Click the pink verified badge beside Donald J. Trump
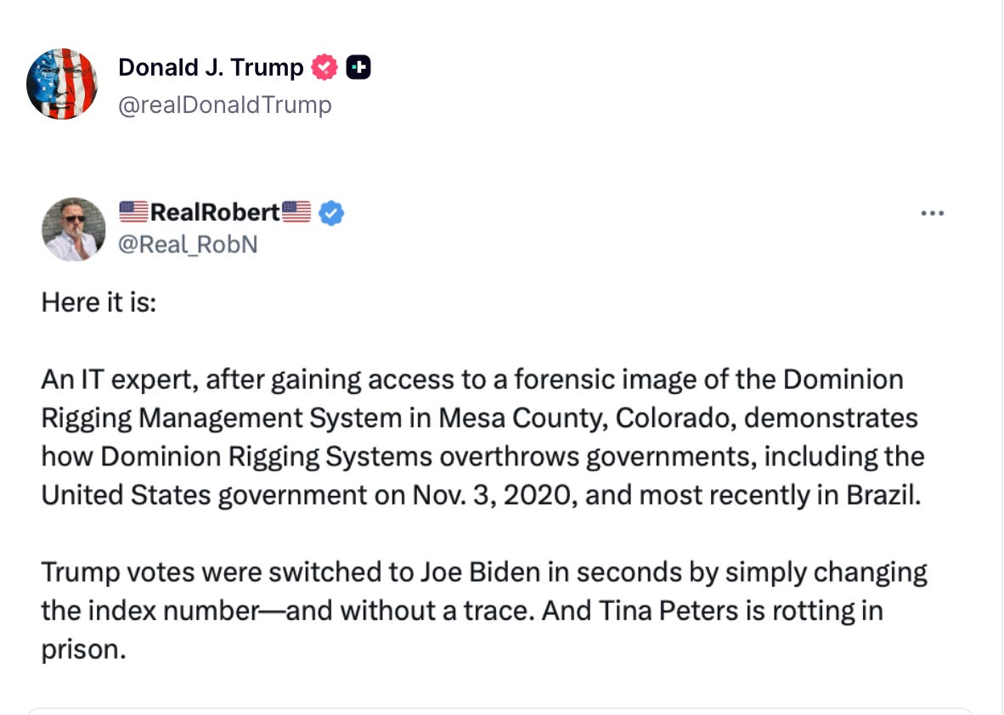 tap(324, 66)
